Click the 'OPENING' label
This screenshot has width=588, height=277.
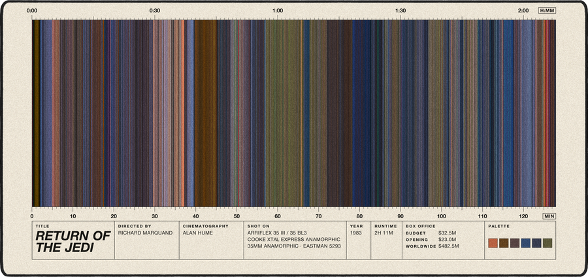point(417,240)
